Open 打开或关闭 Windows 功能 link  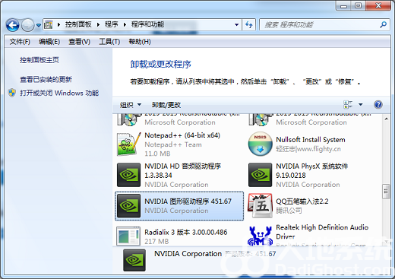point(59,93)
